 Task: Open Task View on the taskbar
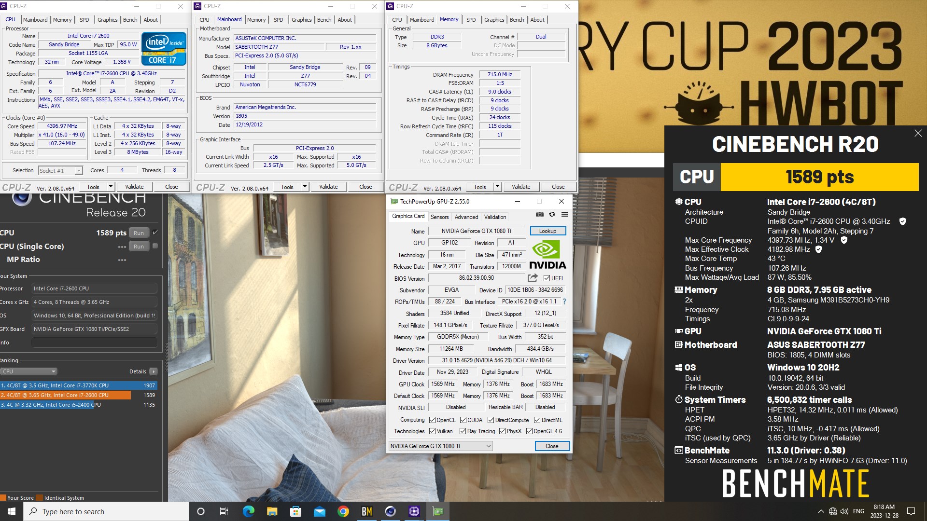(x=224, y=511)
